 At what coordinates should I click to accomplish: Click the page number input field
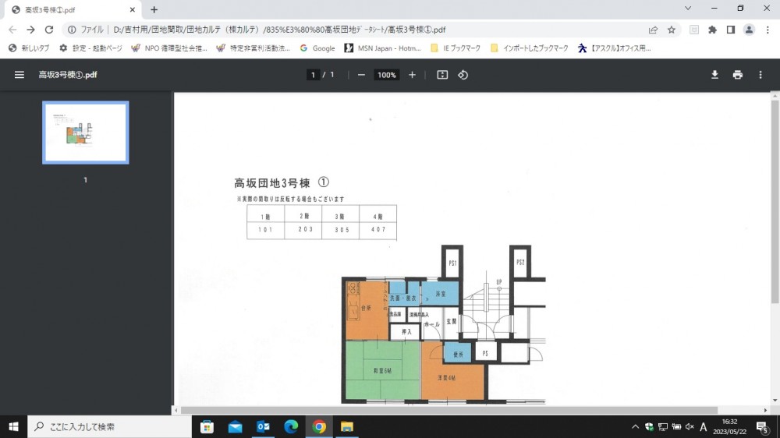coord(313,75)
